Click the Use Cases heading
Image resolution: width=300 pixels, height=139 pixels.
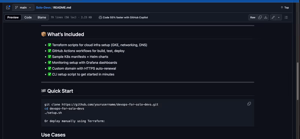53,135
